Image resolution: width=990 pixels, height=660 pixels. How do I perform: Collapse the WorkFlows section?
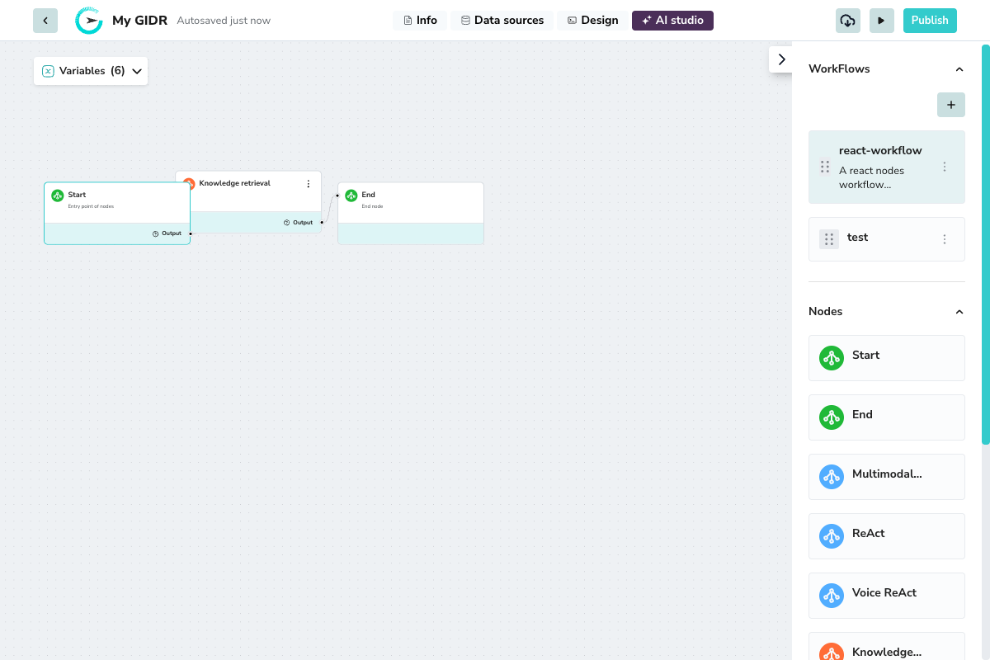[x=959, y=69]
